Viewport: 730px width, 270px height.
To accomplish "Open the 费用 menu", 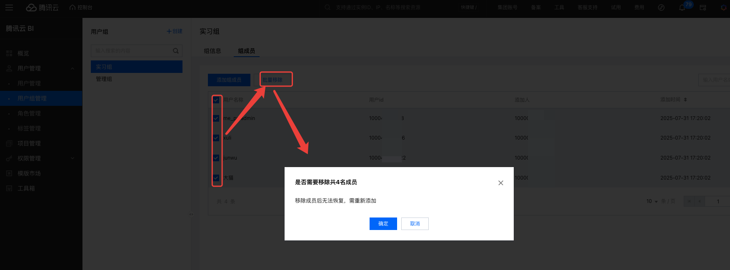I will click(x=639, y=7).
